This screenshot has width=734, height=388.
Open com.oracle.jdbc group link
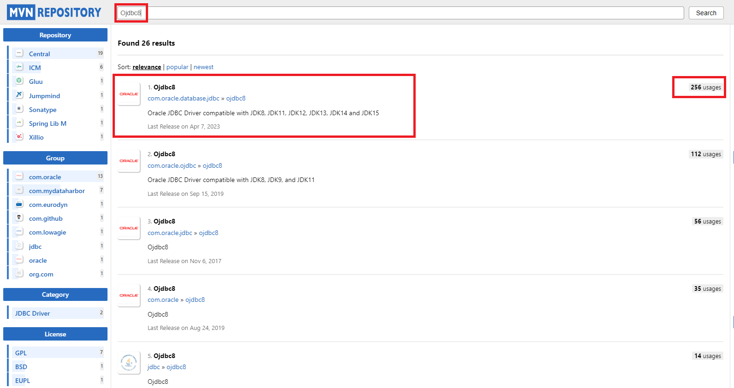coord(170,233)
